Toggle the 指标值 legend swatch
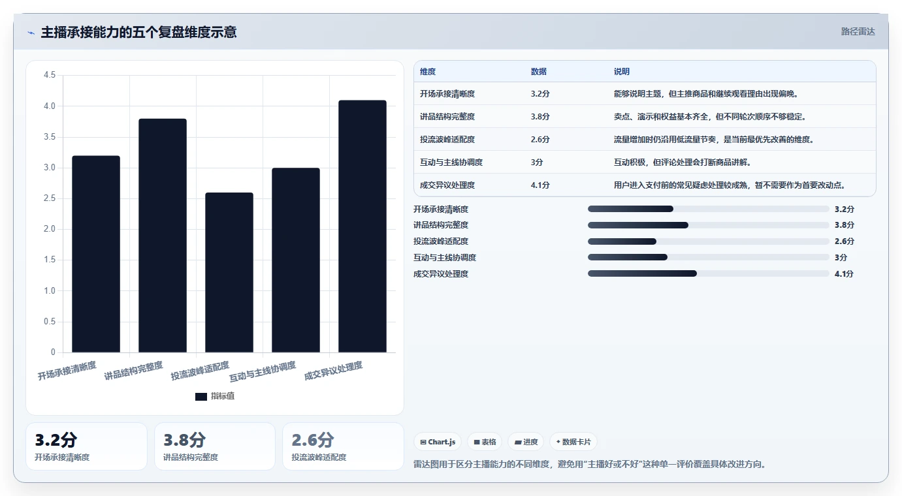The width and height of the screenshot is (902, 496). [201, 396]
